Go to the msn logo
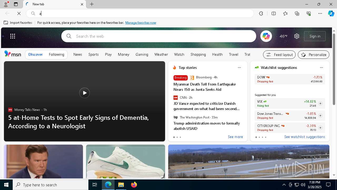Screen dimensions: 337x190 tap(13, 54)
